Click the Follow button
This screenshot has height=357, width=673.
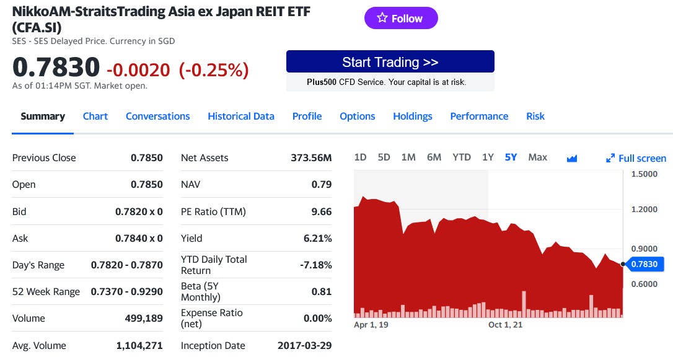401,18
